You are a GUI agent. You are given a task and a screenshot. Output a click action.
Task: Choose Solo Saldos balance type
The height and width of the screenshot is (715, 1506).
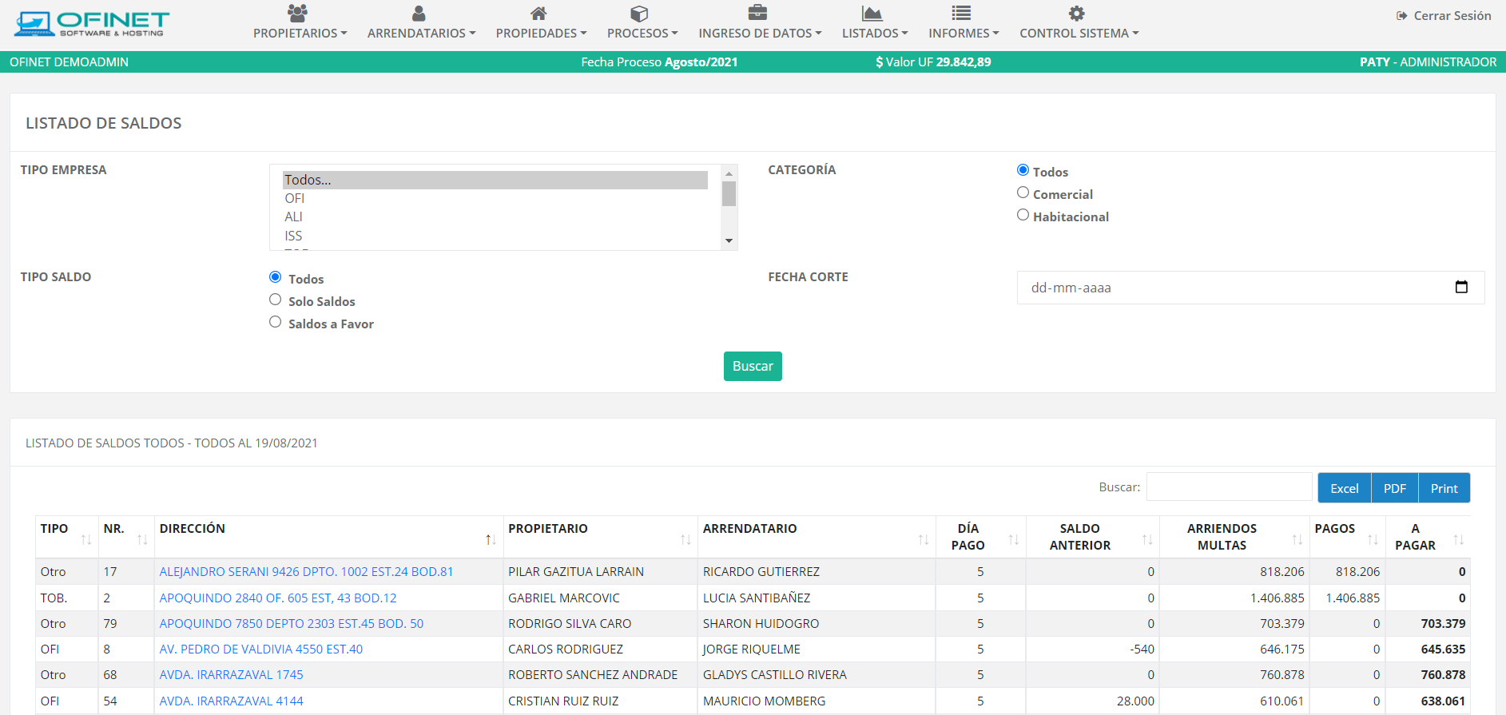pos(276,300)
